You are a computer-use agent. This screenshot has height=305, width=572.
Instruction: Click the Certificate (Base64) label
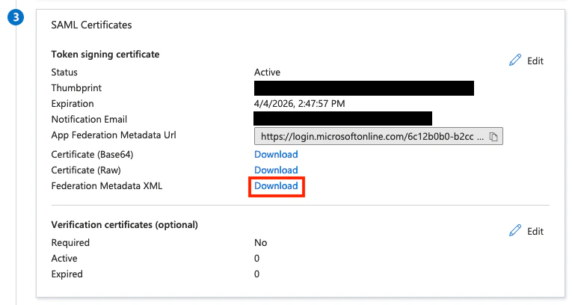[x=92, y=154]
